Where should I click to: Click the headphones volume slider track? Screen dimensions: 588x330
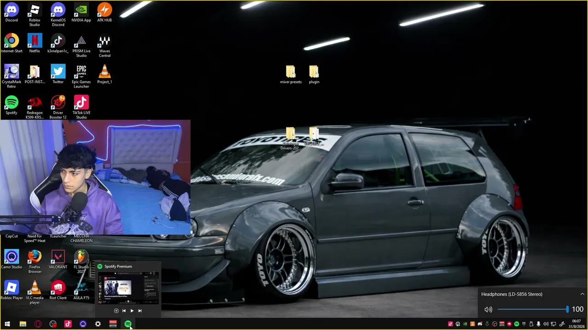click(x=533, y=309)
